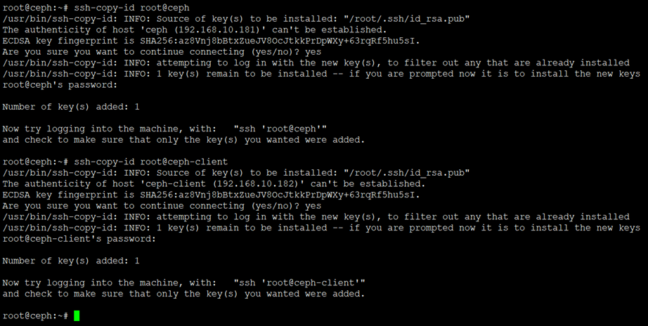Image resolution: width=648 pixels, height=326 pixels.
Task: Click the quoted "ssh 'root@ceph-client'" suggestion
Action: coord(299,282)
